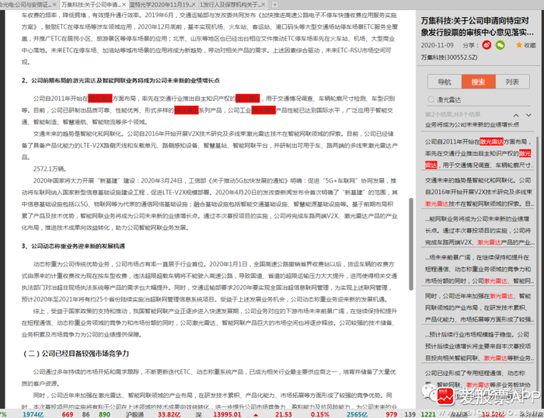Close the 万集科技:关于公司申请 tab
Screen dimensions: 544x418
124,5
